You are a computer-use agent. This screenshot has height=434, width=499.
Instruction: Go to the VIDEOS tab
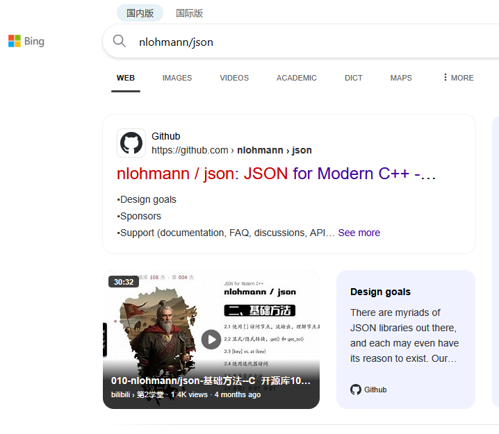(234, 78)
